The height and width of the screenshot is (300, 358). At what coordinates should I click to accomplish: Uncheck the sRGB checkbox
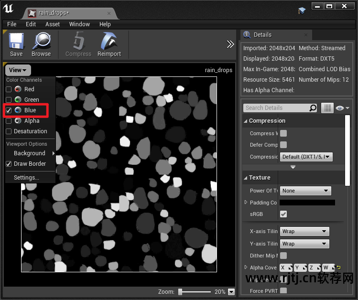[283, 214]
